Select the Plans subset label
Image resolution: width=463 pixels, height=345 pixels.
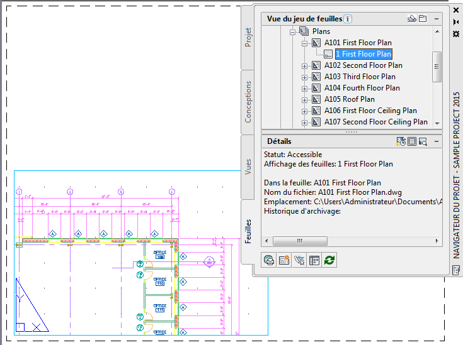[x=321, y=31]
